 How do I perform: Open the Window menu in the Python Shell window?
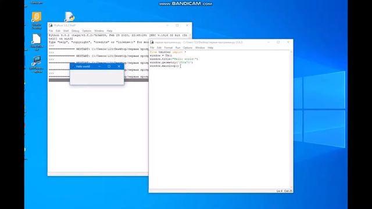99,31
